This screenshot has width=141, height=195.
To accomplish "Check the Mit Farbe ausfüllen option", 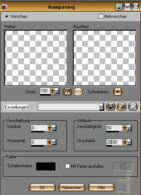I will point(67,166).
